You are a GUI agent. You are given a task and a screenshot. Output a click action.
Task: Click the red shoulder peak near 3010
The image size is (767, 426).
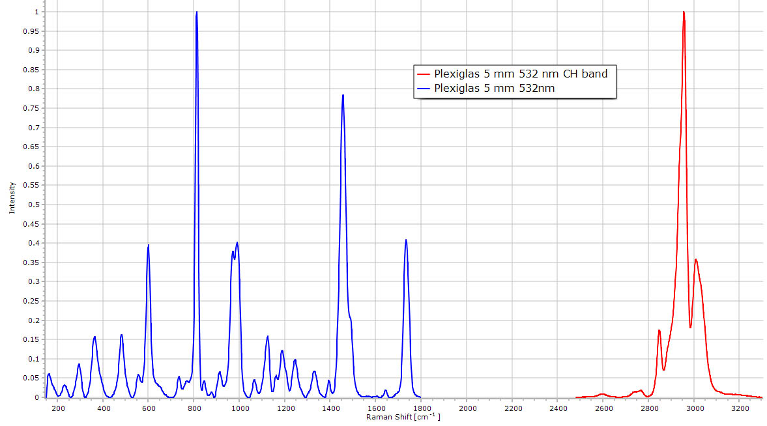click(696, 260)
